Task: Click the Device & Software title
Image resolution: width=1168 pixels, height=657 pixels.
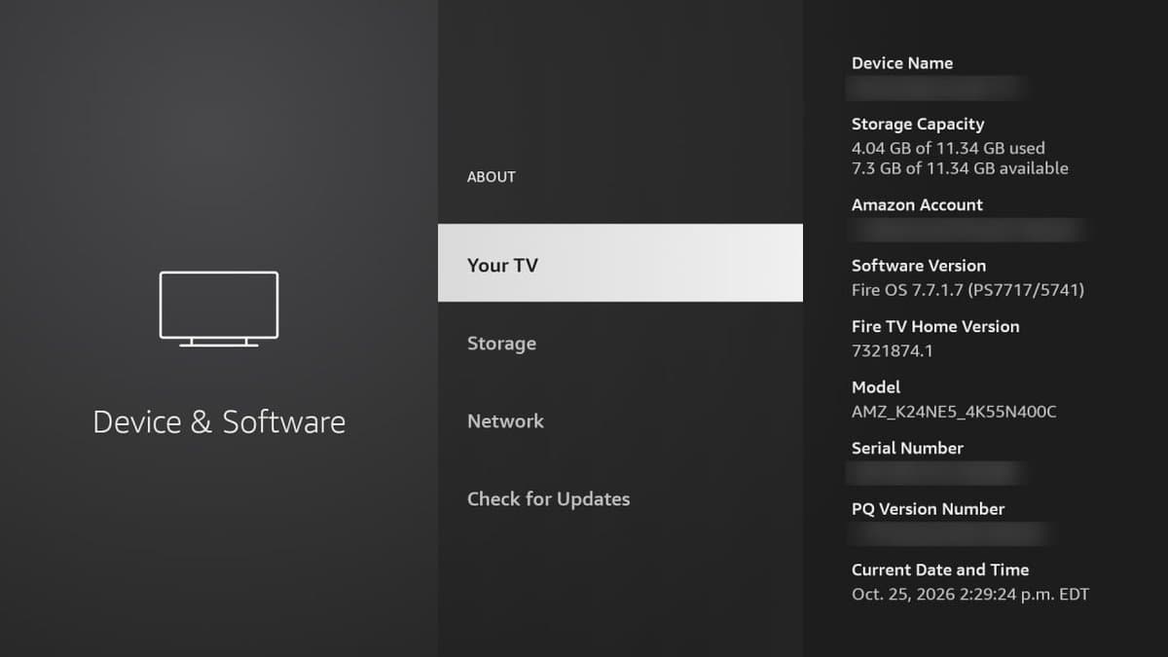Action: click(x=219, y=422)
